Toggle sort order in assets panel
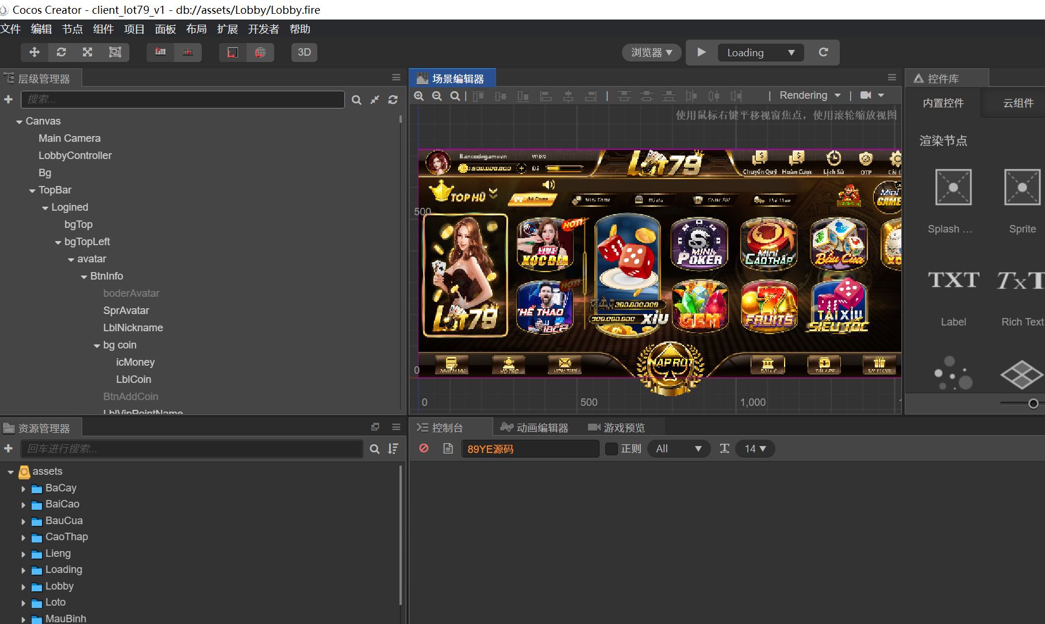The width and height of the screenshot is (1045, 624). [393, 449]
